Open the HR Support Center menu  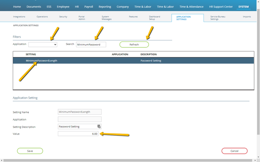pos(221,7)
